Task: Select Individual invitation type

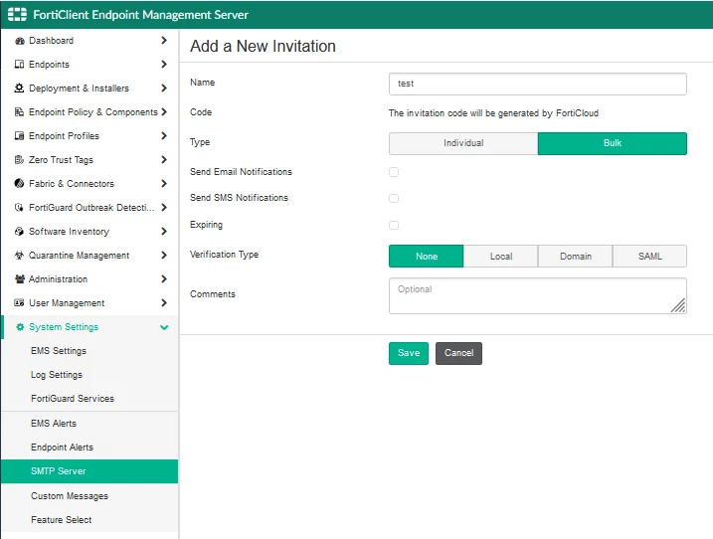Action: tap(463, 143)
